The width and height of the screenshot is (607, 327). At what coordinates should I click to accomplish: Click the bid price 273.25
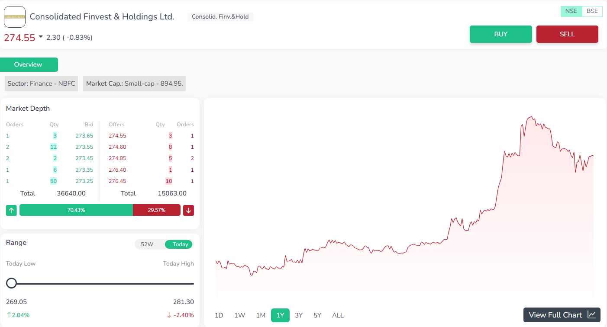tap(84, 181)
